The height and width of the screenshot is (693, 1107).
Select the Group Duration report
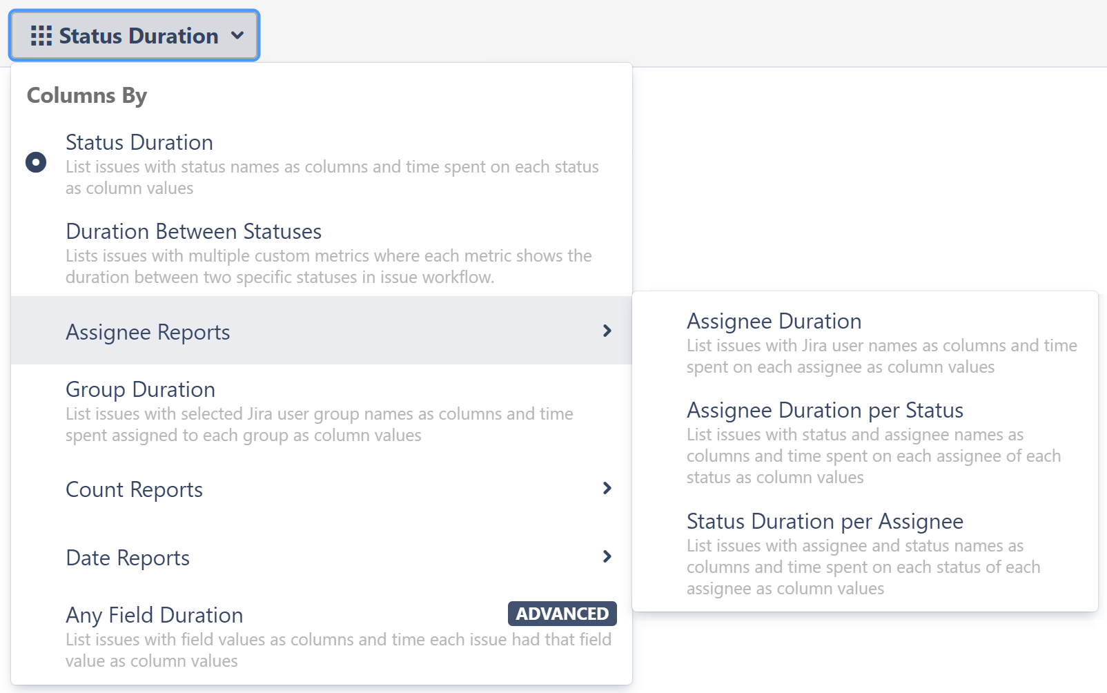click(x=140, y=389)
